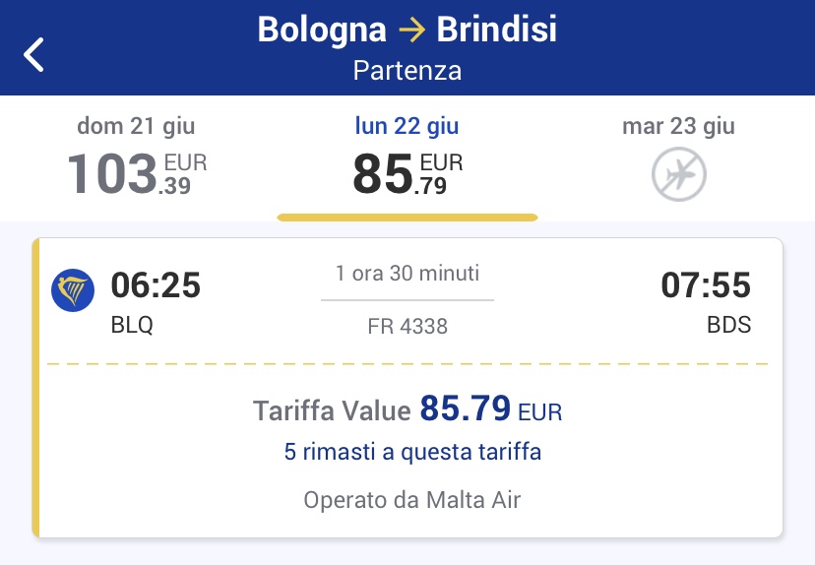Click the yellow arrow between Bologna and Brindisi

coord(411,30)
